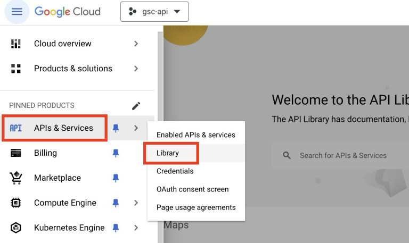Choose Enabled APIs & services in the submenu
The width and height of the screenshot is (409, 243).
(196, 135)
